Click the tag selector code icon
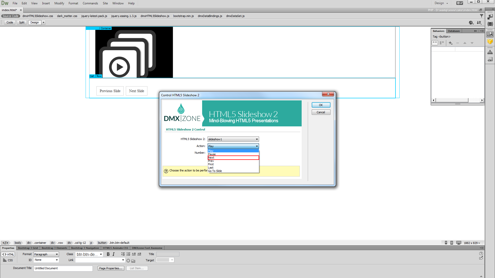 coord(5,243)
